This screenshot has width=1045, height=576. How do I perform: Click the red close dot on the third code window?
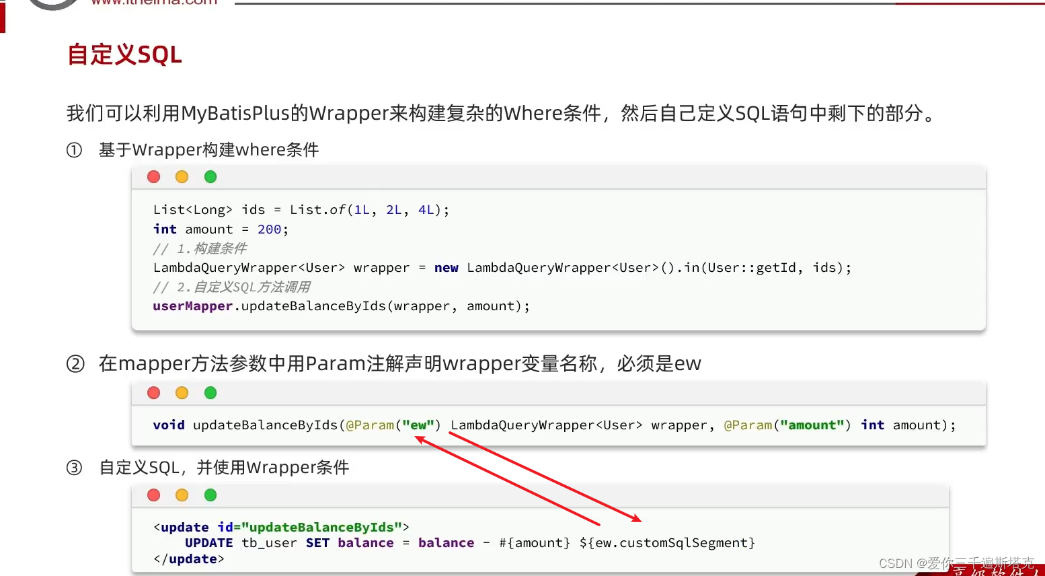point(153,495)
